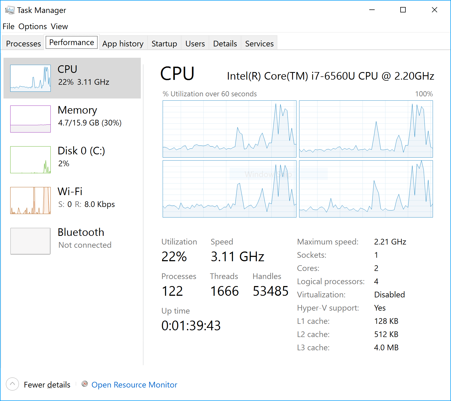Click the Hyper-V support value Yes
Screen dimensions: 451x401
coord(380,308)
